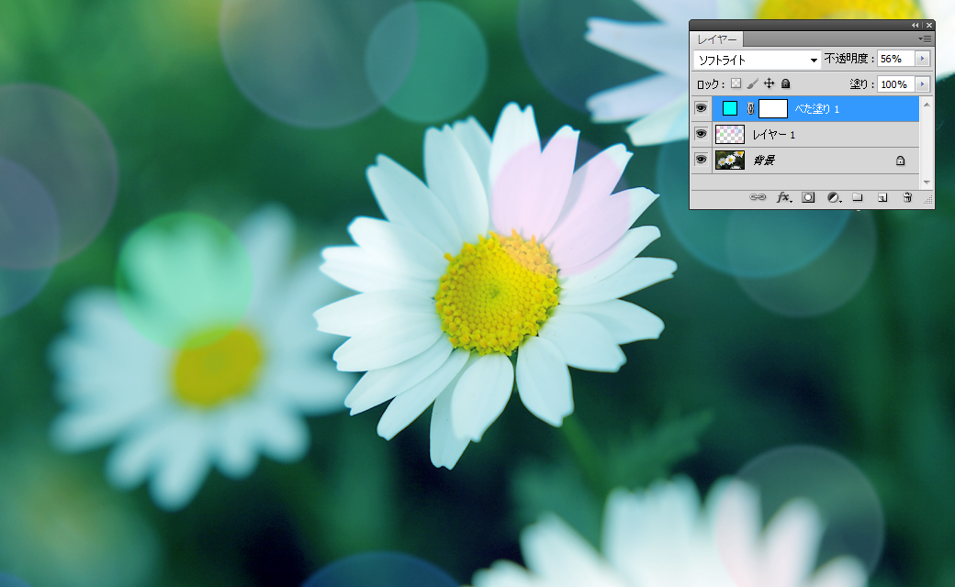Open the fx layer style menu
Viewport: 955px width, 587px height.
click(784, 197)
